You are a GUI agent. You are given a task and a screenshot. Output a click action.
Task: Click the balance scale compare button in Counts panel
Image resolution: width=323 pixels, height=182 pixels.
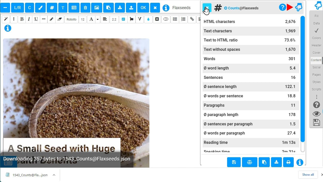[x=250, y=162]
